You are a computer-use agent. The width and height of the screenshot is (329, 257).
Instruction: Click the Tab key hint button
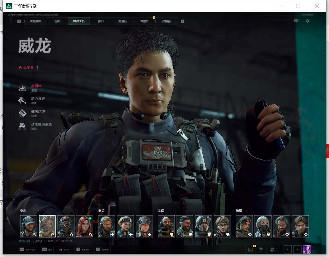tap(27, 249)
